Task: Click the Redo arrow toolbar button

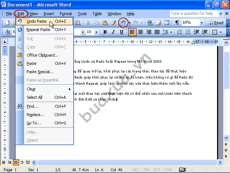Action: [x=136, y=23]
